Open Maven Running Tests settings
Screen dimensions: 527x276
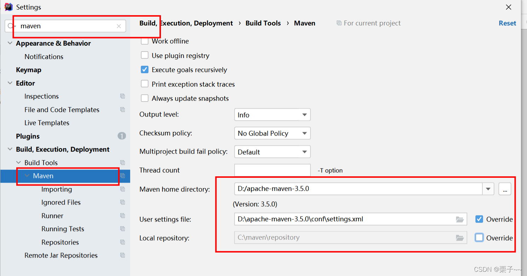click(63, 229)
